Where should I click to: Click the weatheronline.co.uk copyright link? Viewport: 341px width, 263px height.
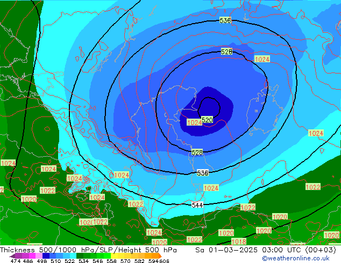(x=296, y=258)
